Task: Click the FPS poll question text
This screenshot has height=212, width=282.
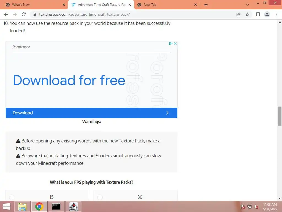Action: pyautogui.click(x=91, y=182)
